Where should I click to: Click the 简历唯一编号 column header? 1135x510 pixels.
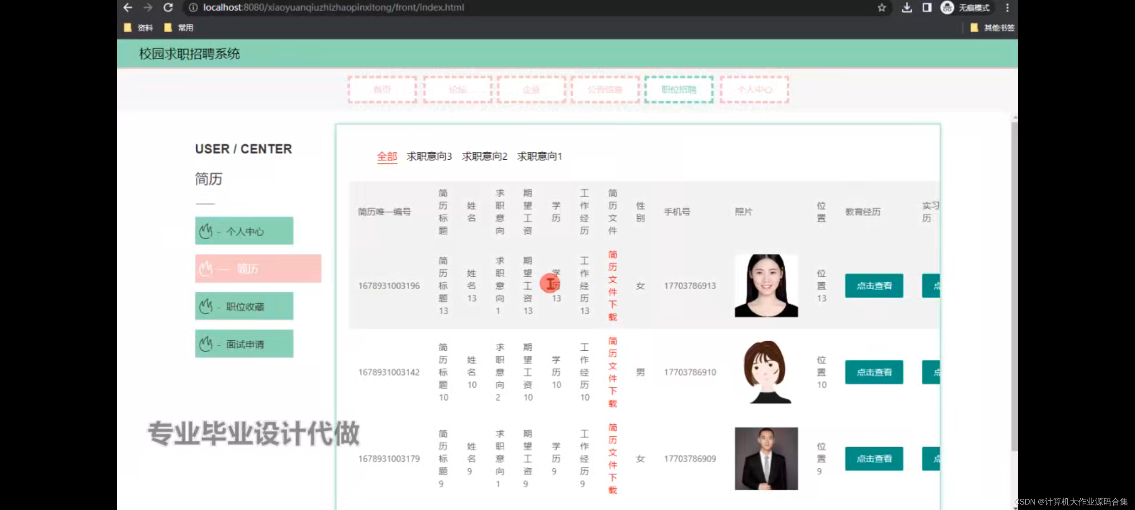point(384,212)
